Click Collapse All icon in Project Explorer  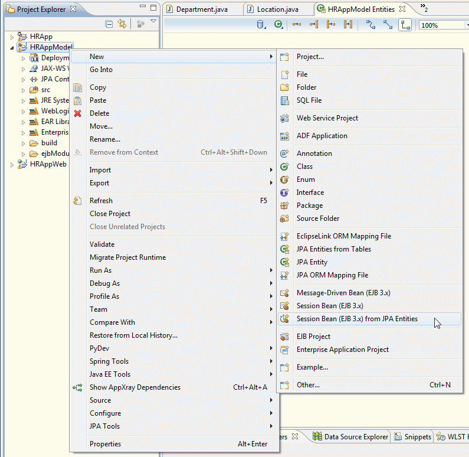(x=109, y=24)
